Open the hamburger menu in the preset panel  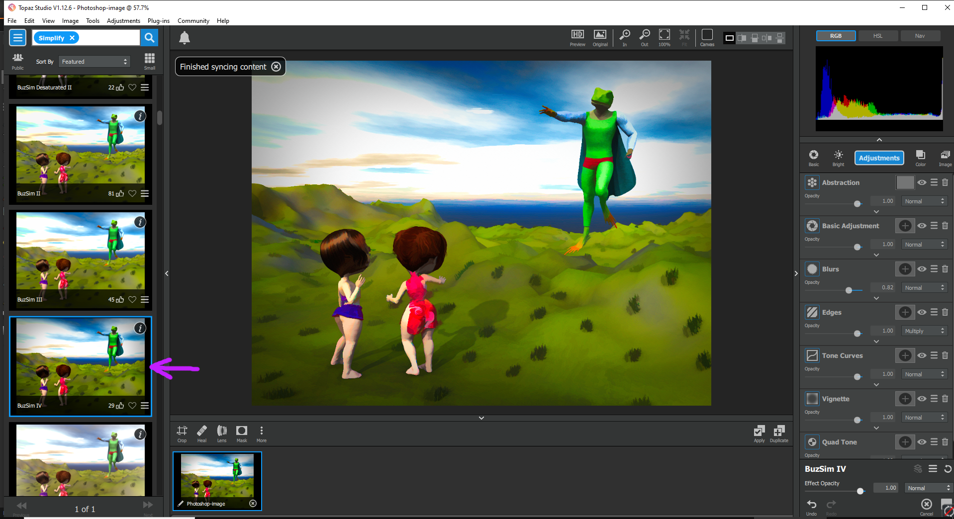click(18, 38)
